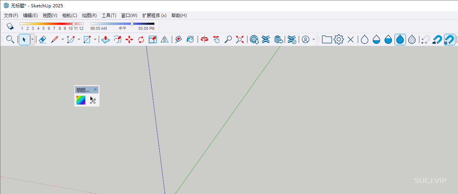Open the 绘图(R) menu
The image size is (458, 194).
click(x=89, y=15)
